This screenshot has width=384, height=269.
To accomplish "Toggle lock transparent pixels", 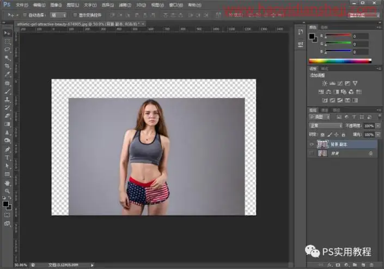I will pos(322,134).
